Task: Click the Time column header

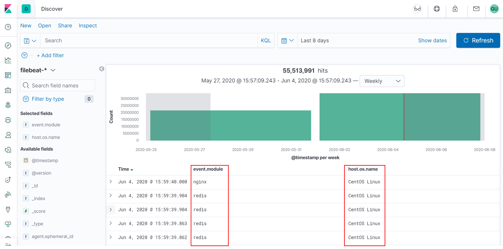Action: coord(123,169)
